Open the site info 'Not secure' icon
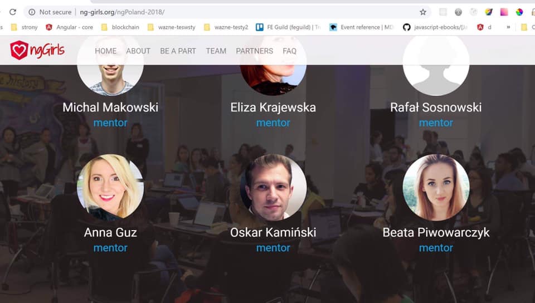This screenshot has width=535, height=303. tap(32, 12)
